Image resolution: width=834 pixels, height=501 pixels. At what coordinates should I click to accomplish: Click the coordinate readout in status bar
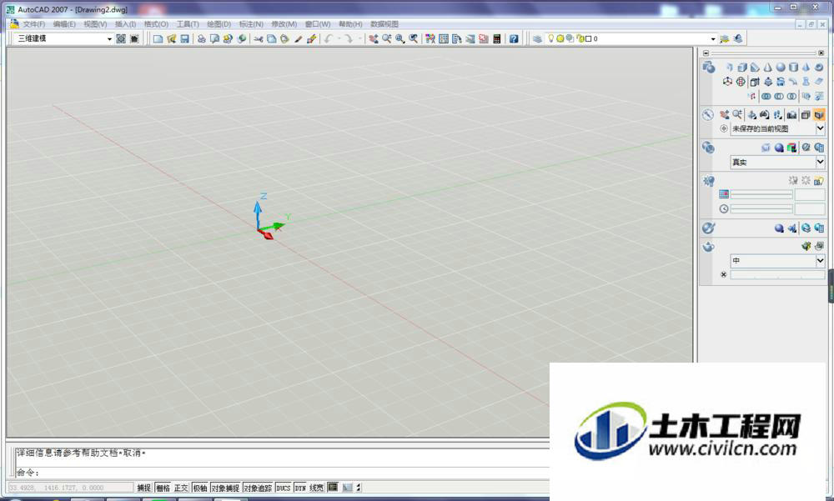70,488
